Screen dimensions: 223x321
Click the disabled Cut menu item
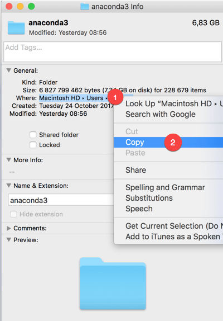click(168, 131)
